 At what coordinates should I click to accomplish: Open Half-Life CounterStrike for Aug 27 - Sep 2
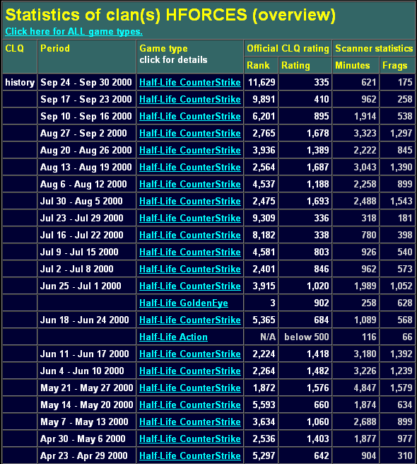pos(190,133)
